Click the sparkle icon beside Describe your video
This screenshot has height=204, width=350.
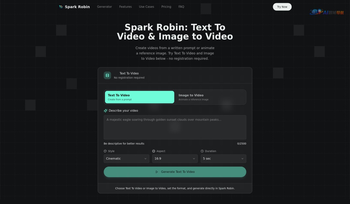106,111
